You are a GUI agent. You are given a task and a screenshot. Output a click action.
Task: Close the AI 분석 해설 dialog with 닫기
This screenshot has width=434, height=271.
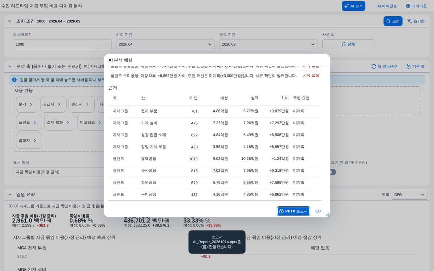[x=319, y=211]
